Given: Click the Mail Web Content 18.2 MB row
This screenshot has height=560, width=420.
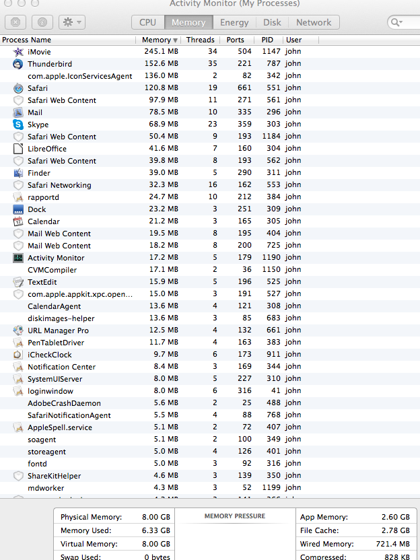Looking at the screenshot, I should [210, 246].
